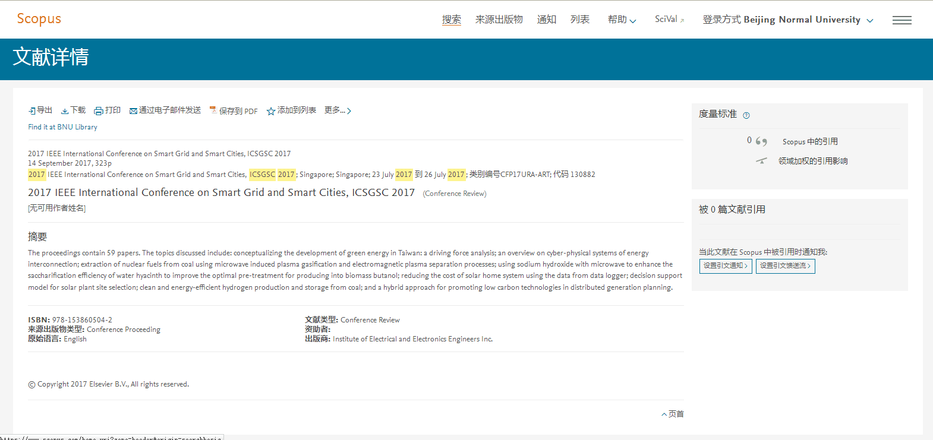Click the help question mark next to 度量标准
933x440 pixels.
tap(746, 115)
